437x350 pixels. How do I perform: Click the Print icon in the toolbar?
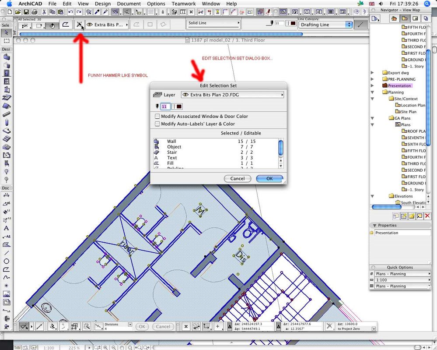35,12
